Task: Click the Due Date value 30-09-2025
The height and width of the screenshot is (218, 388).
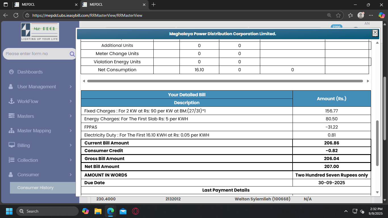Action: point(331,183)
